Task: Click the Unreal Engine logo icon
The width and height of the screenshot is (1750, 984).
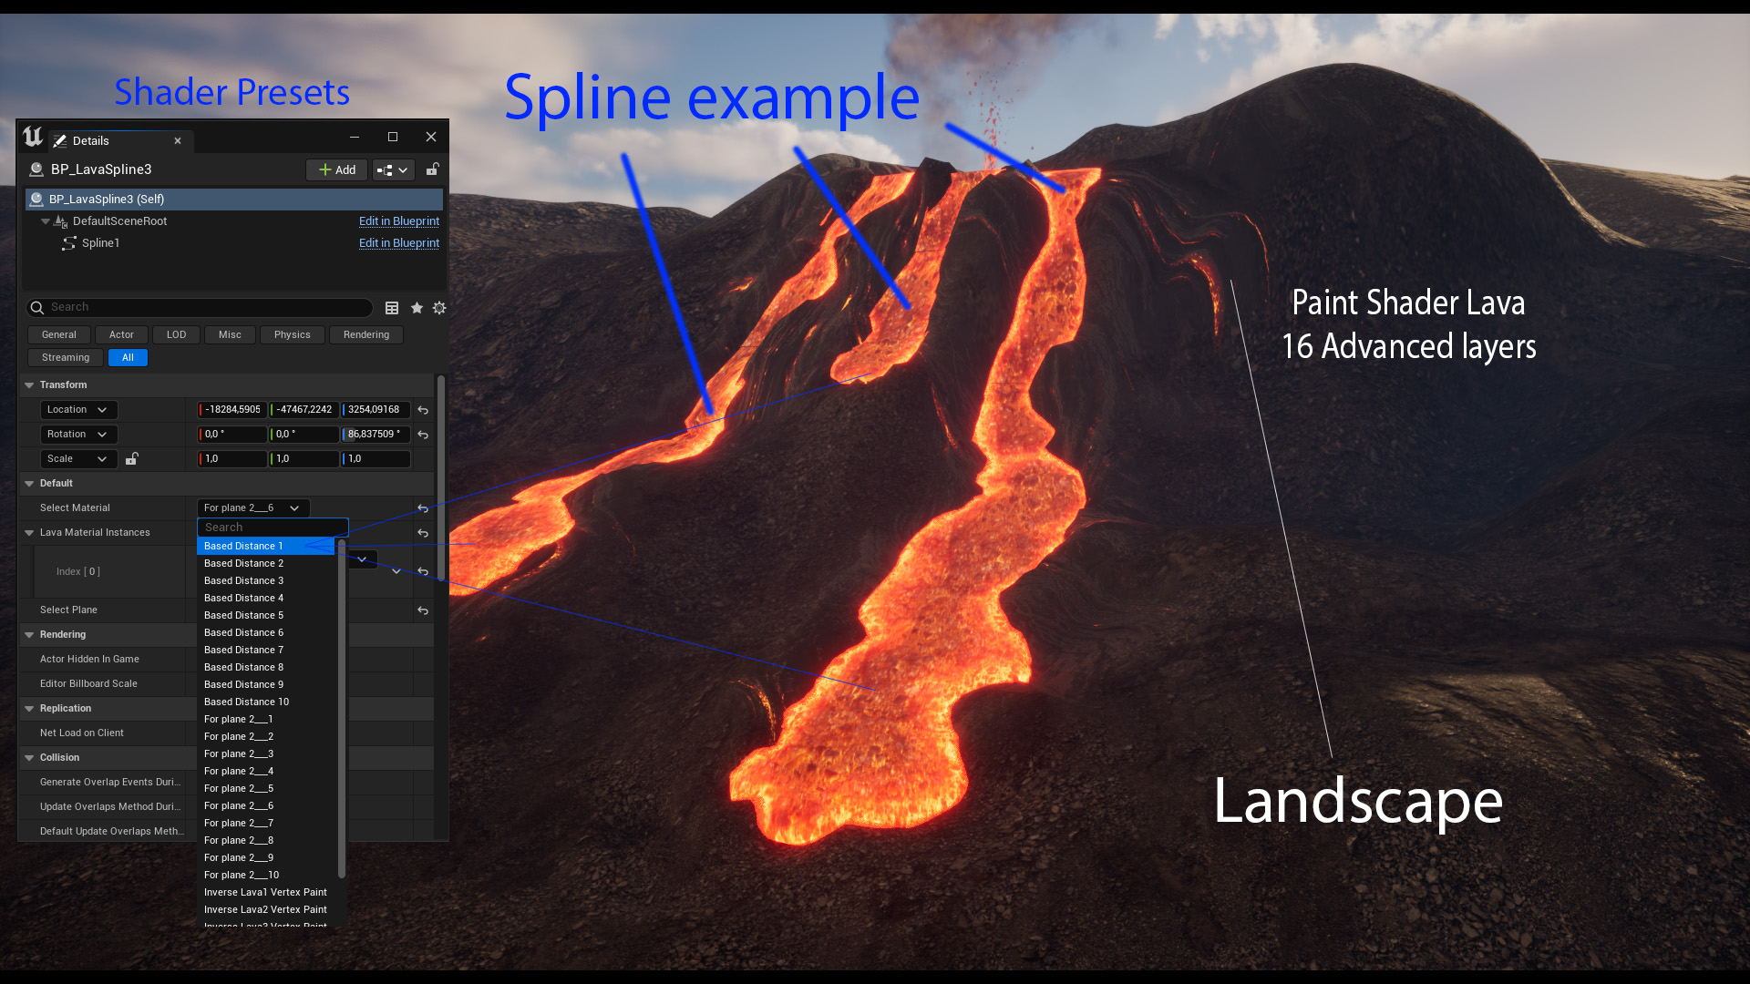Action: pyautogui.click(x=33, y=138)
